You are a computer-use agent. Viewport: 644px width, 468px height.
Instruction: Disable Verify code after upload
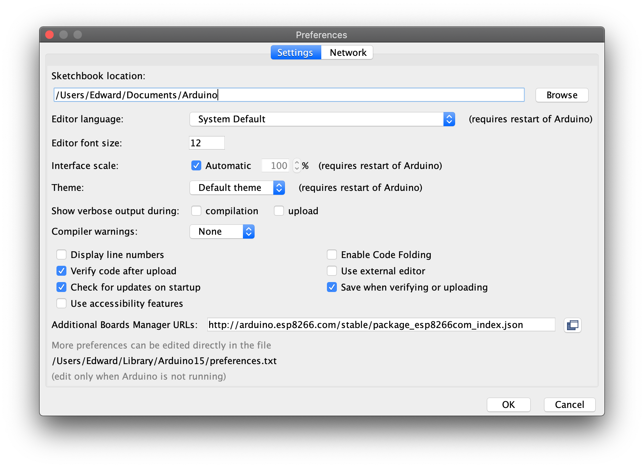pos(61,271)
